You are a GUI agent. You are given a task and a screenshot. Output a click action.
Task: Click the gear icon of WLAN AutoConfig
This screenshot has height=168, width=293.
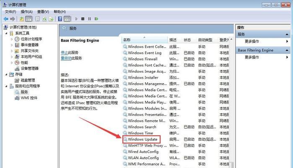click(x=125, y=158)
